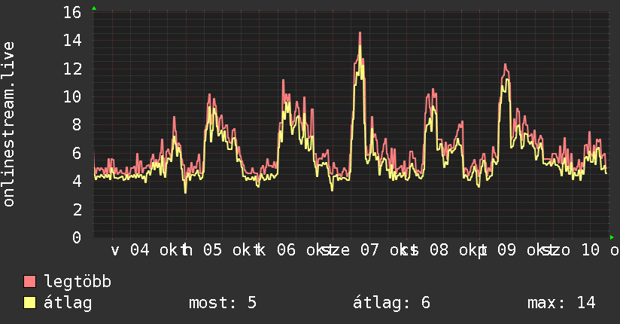Image resolution: width=620 pixels, height=324 pixels.
Task: Click the y-axis label 0
Action: click(x=77, y=237)
